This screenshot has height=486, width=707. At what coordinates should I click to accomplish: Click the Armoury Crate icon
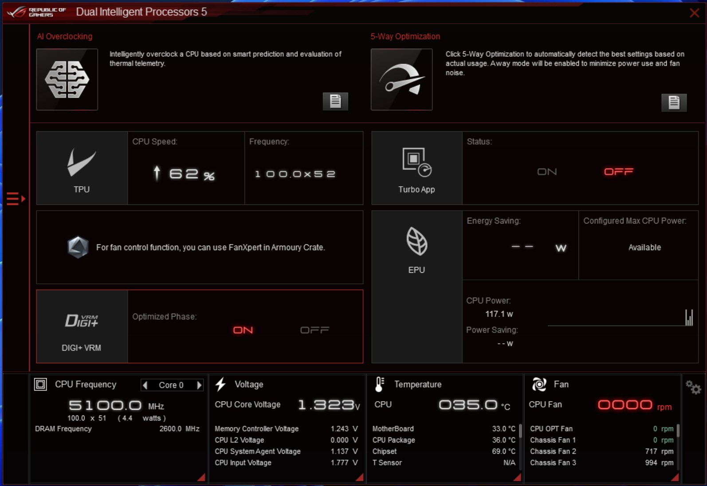coord(78,247)
